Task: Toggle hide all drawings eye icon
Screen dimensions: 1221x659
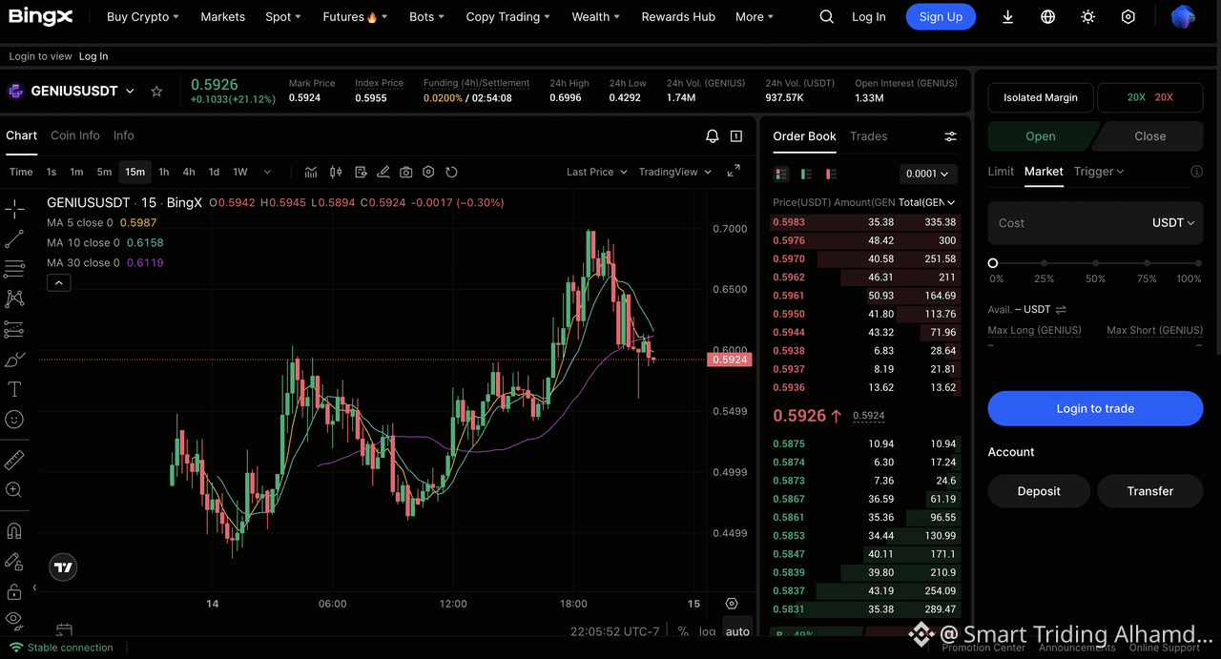Action: (14, 620)
